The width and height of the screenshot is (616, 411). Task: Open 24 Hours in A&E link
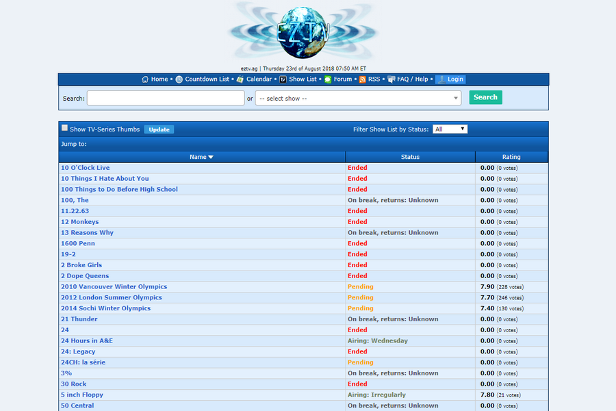[x=87, y=340]
